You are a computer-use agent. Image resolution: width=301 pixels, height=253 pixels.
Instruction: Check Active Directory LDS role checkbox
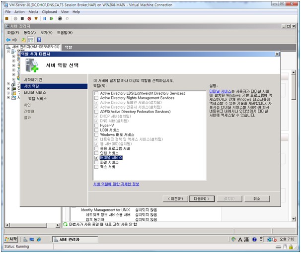[x=96, y=93]
